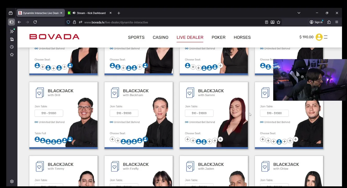Click Blackjack with Beckham card icon
Image resolution: width=347 pixels, height=188 pixels.
click(115, 93)
